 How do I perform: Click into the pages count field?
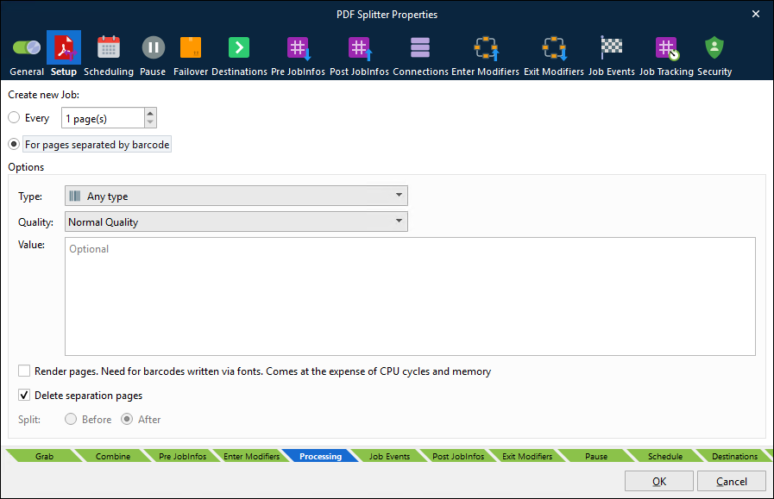104,118
